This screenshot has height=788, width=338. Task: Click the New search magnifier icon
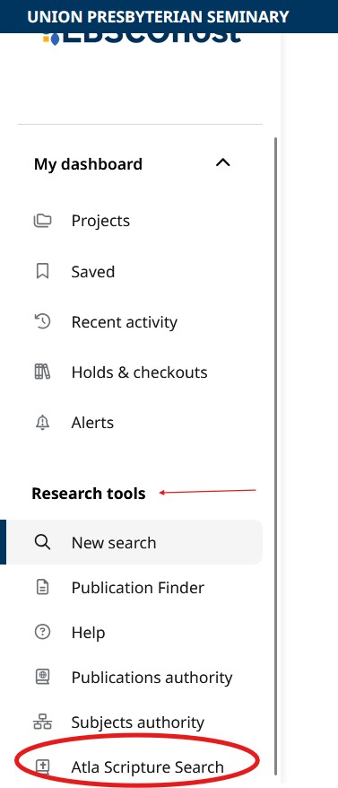point(42,542)
